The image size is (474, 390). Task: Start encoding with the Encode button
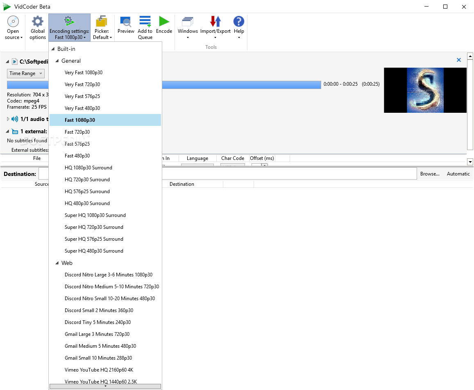[164, 25]
